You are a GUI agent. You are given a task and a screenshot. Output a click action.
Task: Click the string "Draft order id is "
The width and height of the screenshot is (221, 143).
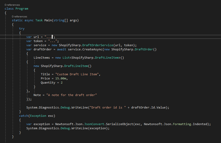point(108,107)
